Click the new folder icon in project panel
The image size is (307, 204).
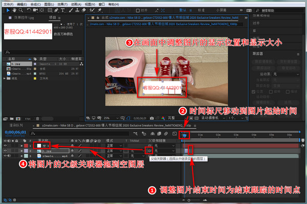12,119
